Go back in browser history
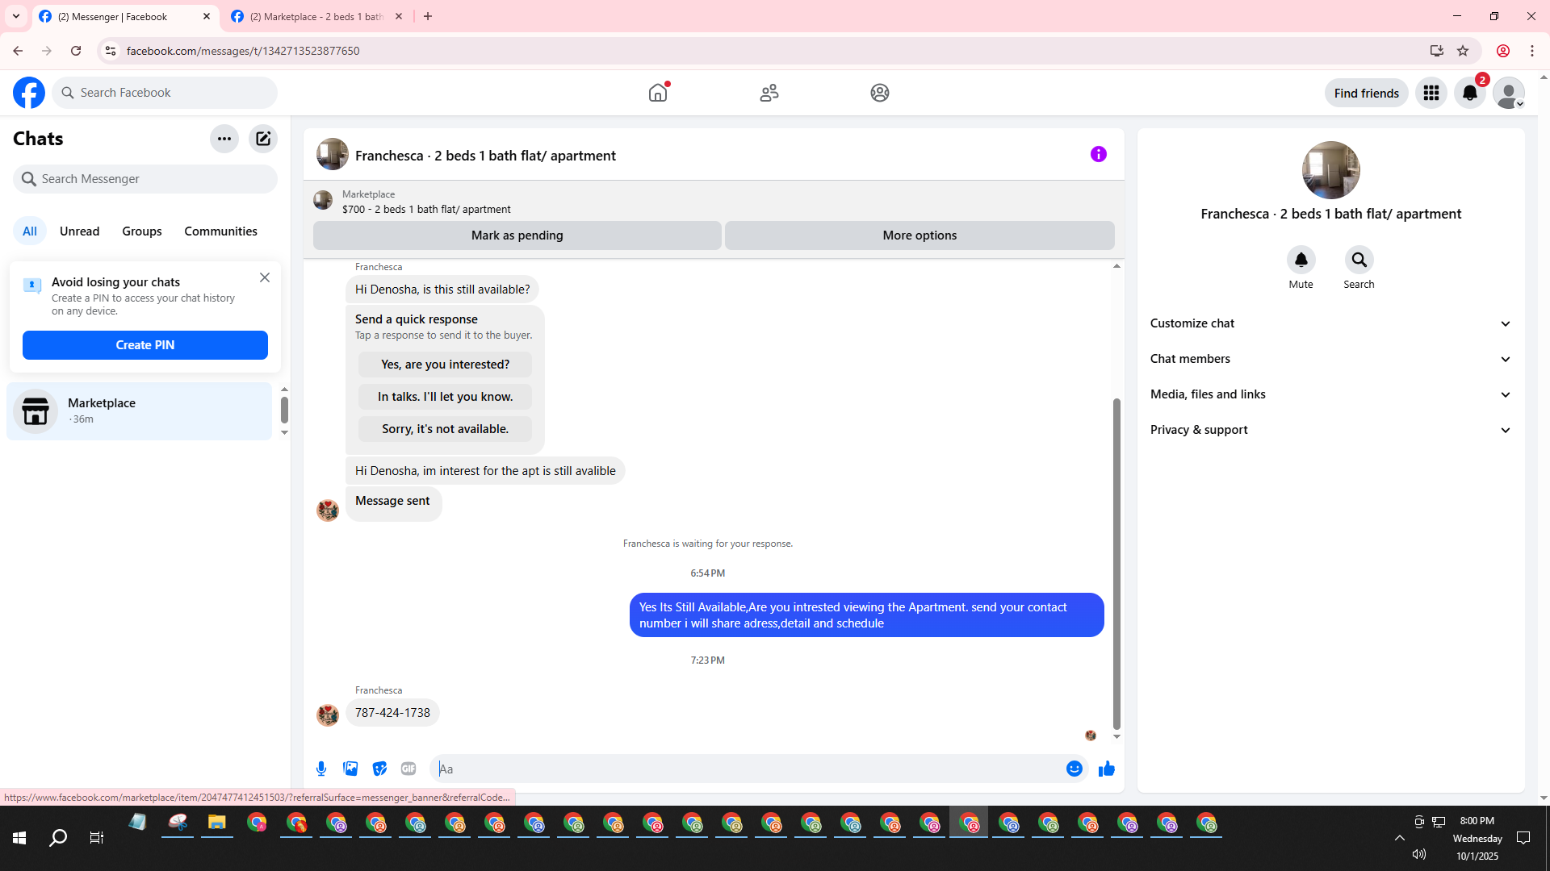The width and height of the screenshot is (1550, 871). coord(18,51)
